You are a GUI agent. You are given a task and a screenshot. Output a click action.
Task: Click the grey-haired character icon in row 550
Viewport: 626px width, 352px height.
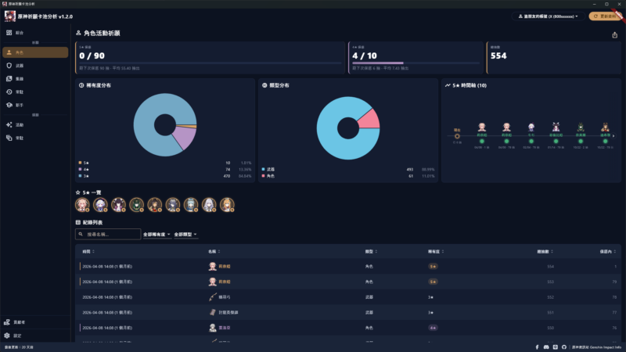pyautogui.click(x=212, y=328)
